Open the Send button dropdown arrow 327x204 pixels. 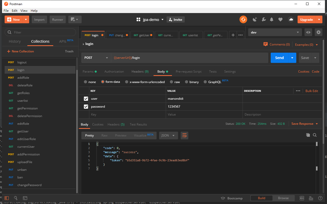click(x=292, y=58)
